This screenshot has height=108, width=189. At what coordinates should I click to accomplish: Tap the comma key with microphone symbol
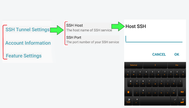136,101
